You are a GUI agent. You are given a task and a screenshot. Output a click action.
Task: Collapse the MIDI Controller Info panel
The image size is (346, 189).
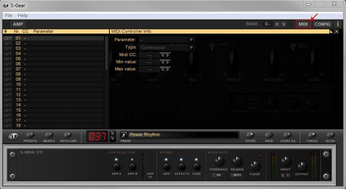point(331,31)
